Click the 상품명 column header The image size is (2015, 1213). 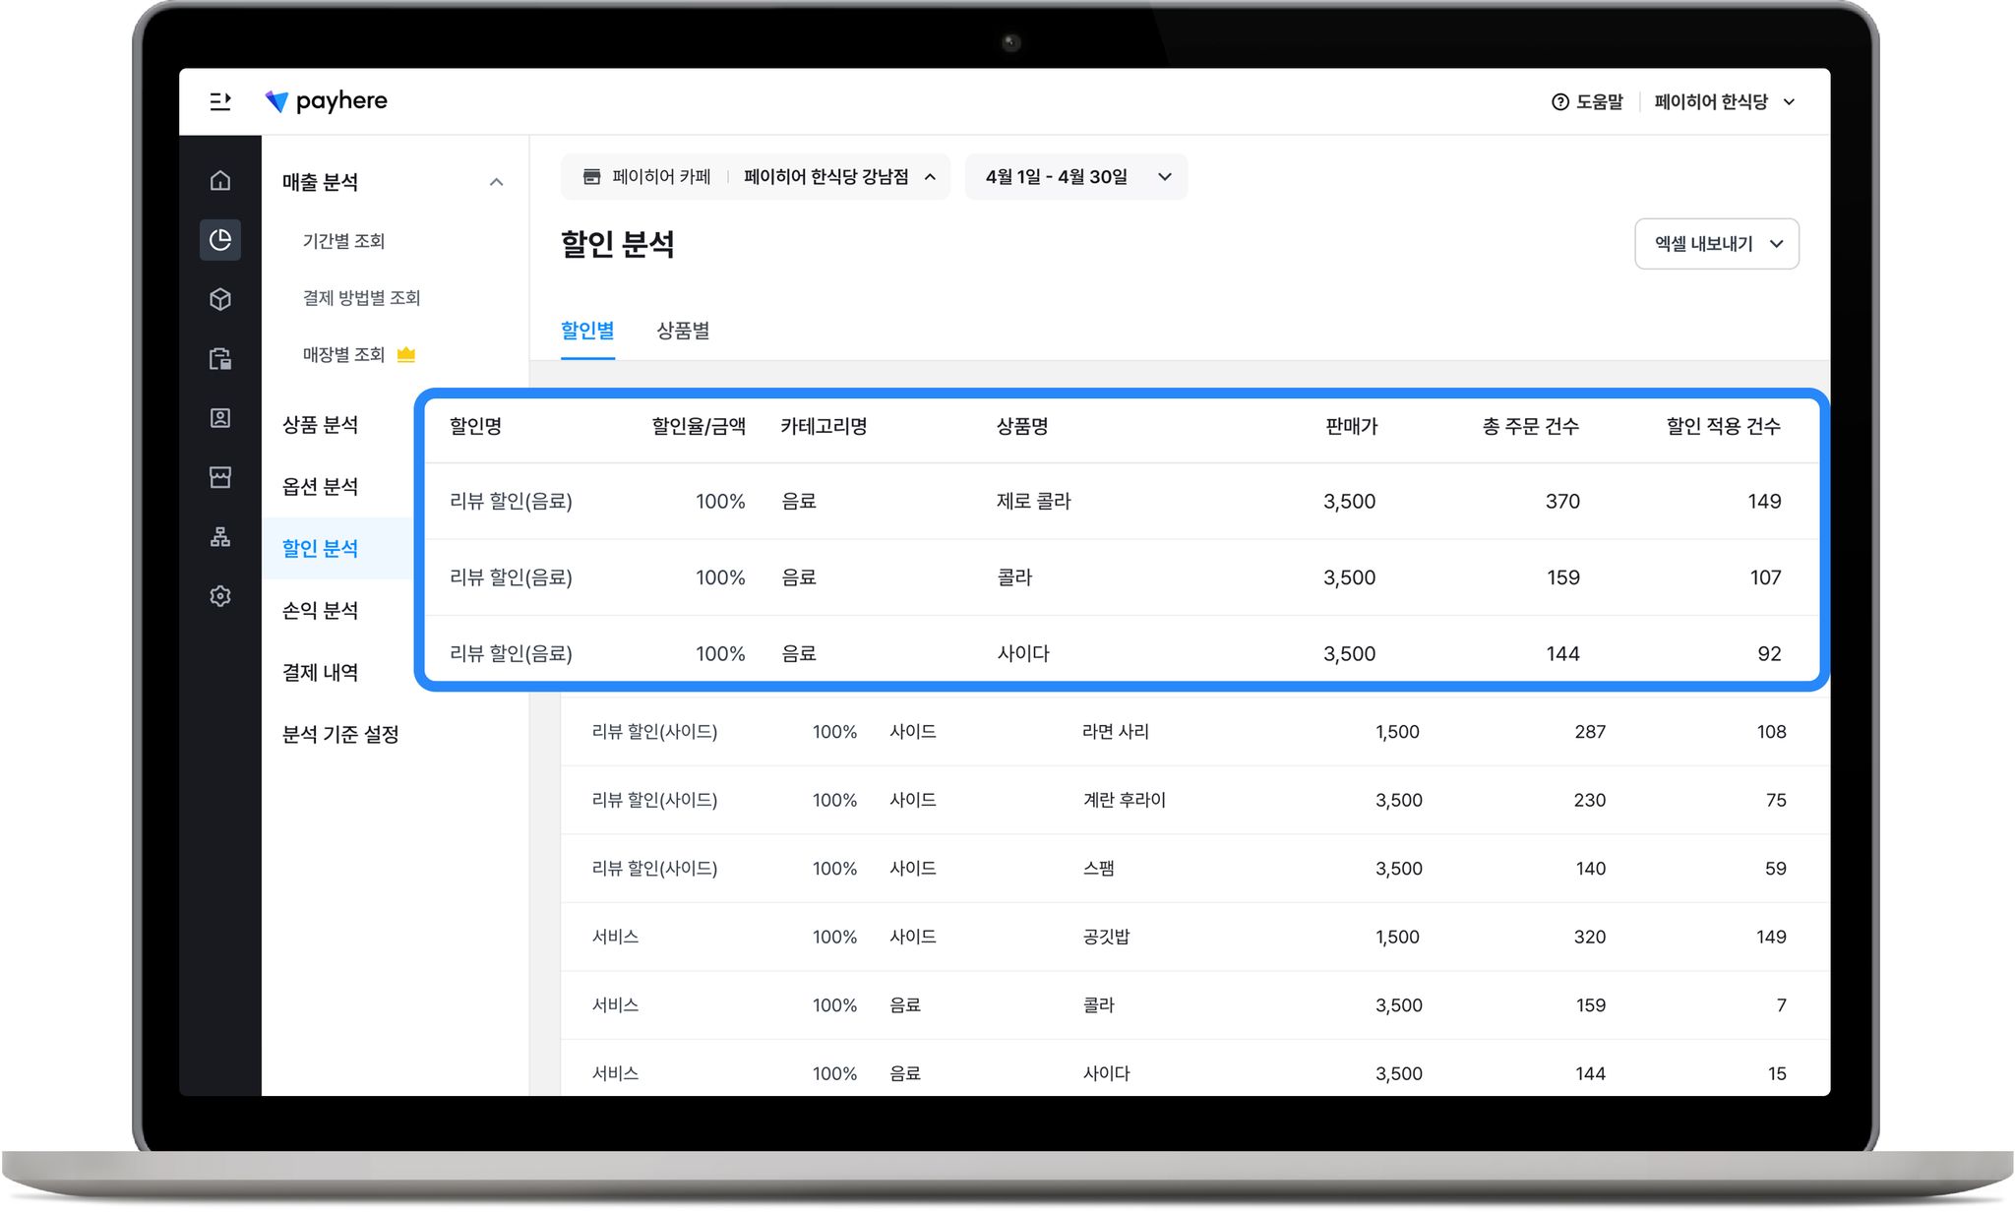click(x=1022, y=426)
